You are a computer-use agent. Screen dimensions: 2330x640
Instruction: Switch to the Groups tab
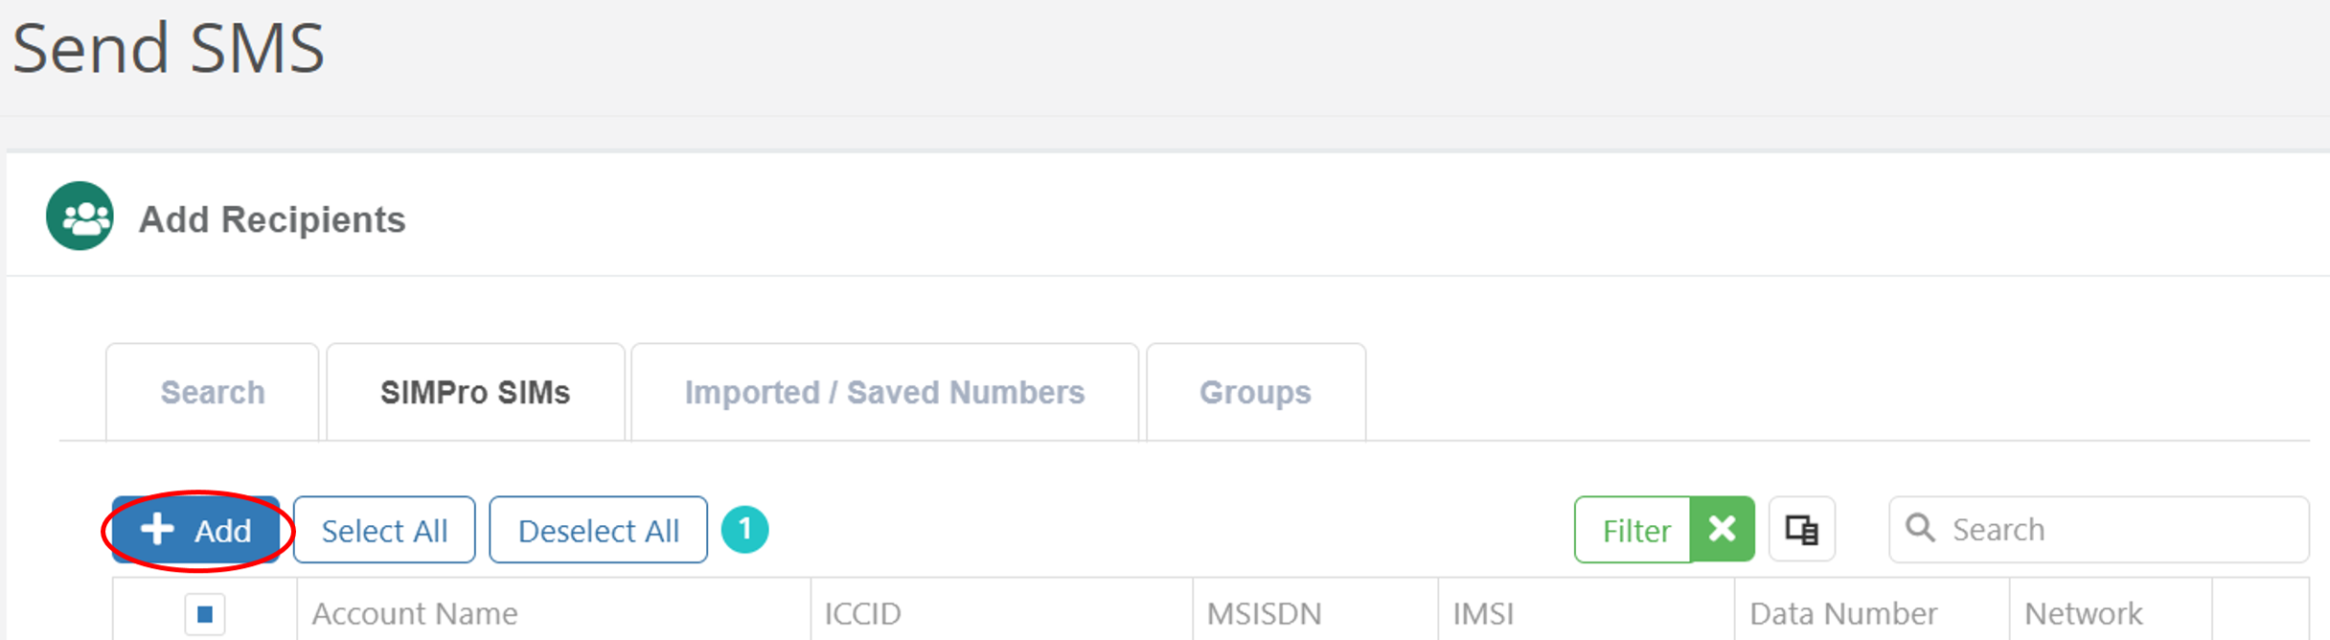[1254, 391]
